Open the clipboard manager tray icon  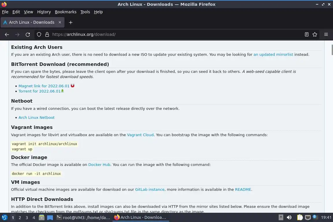pyautogui.click(x=300, y=218)
